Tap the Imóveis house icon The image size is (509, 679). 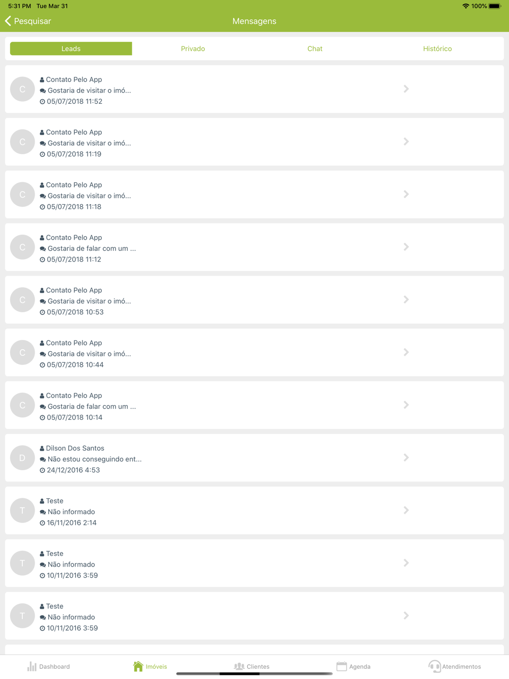[x=138, y=666]
